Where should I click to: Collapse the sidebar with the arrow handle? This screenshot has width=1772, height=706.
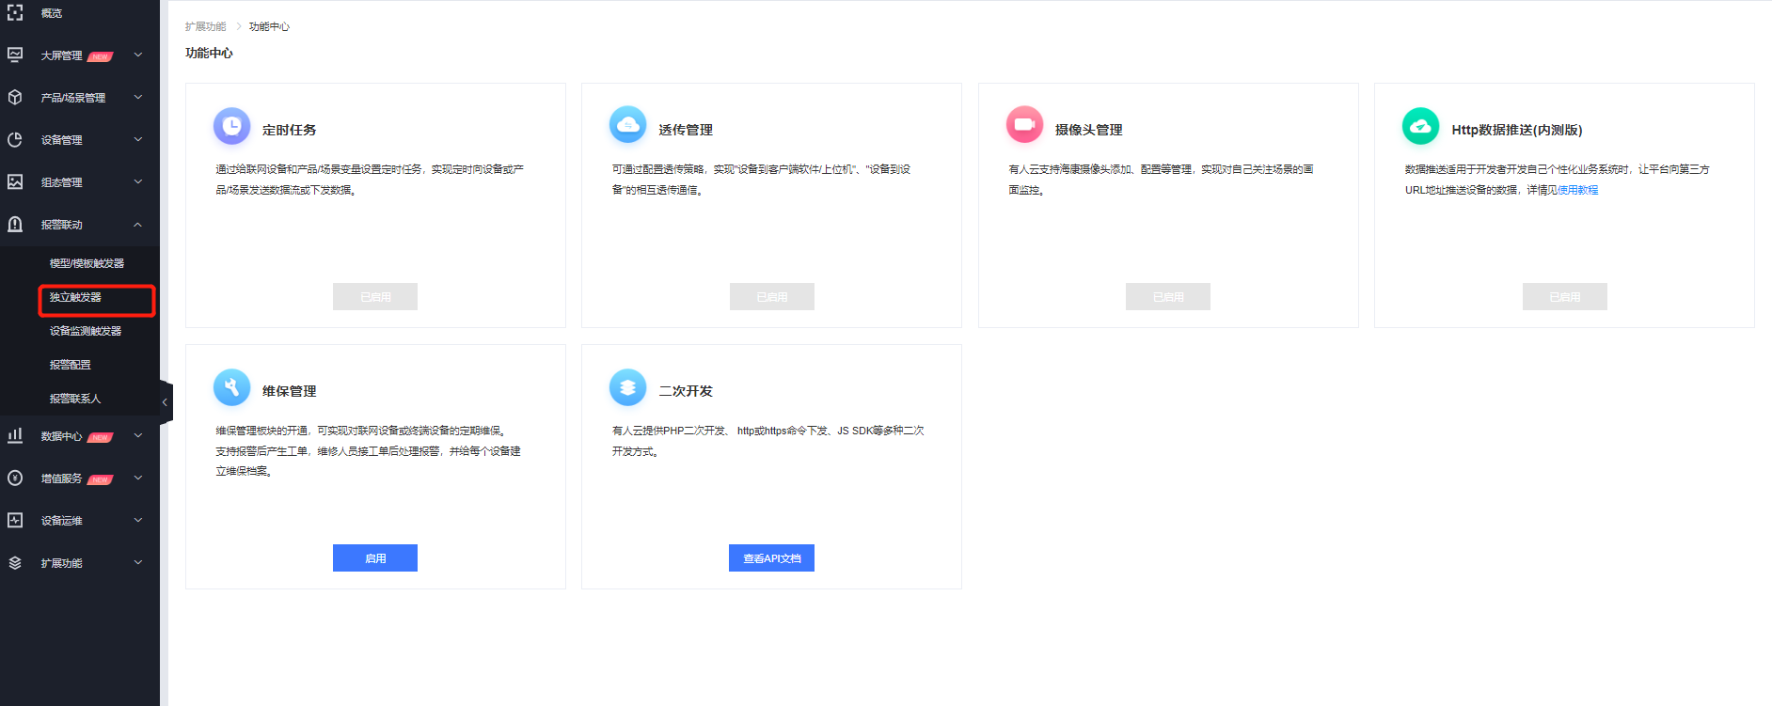[x=165, y=402]
